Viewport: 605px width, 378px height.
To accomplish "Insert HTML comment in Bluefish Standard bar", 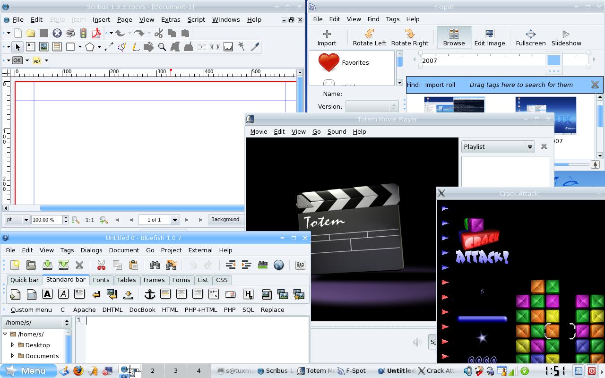I will (x=214, y=294).
